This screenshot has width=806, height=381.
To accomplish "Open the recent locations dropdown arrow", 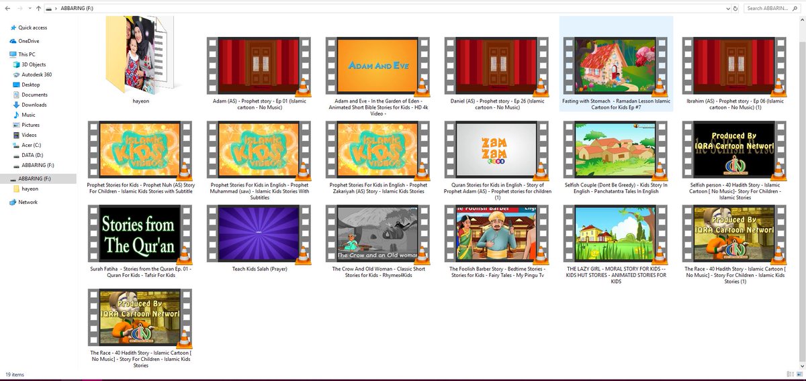I will tap(28, 9).
